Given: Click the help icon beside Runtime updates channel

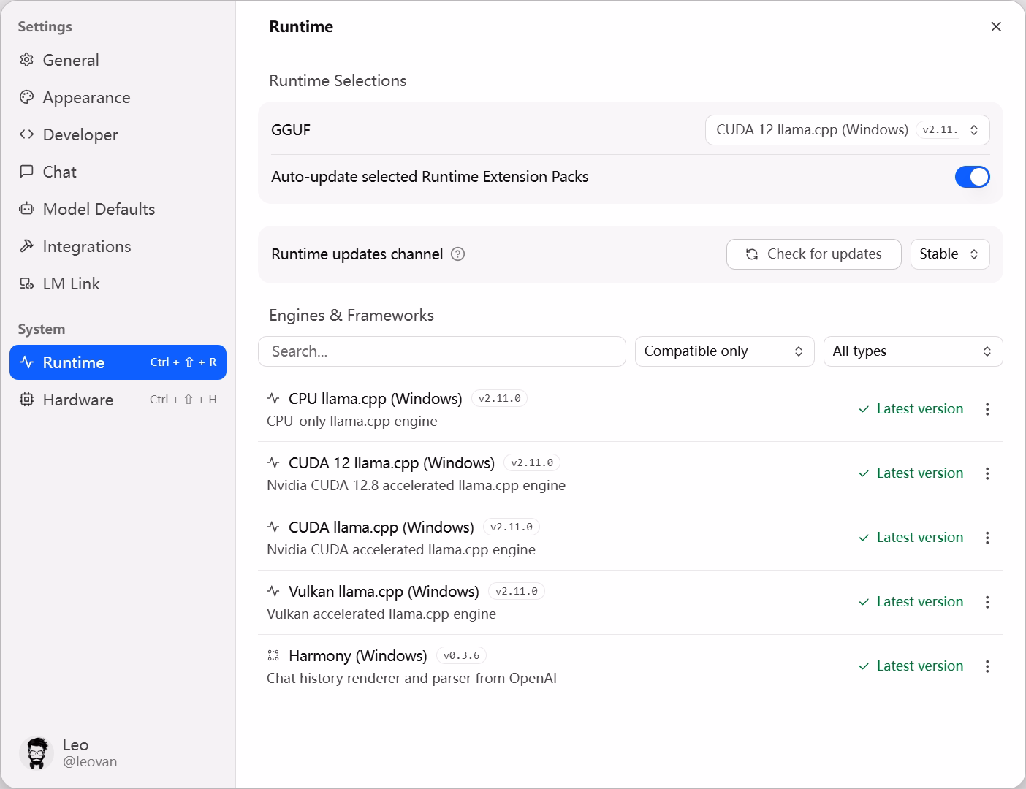Looking at the screenshot, I should pos(458,254).
